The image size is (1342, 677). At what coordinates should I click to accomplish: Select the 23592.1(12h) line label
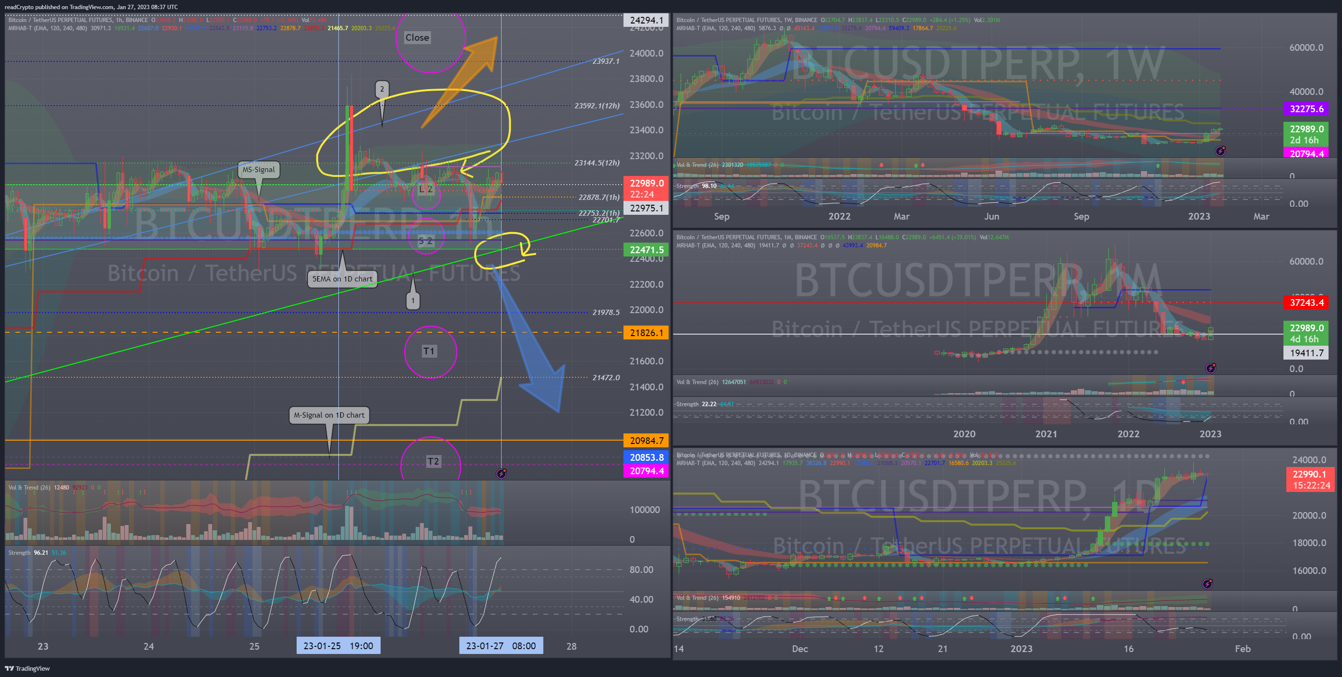[597, 105]
